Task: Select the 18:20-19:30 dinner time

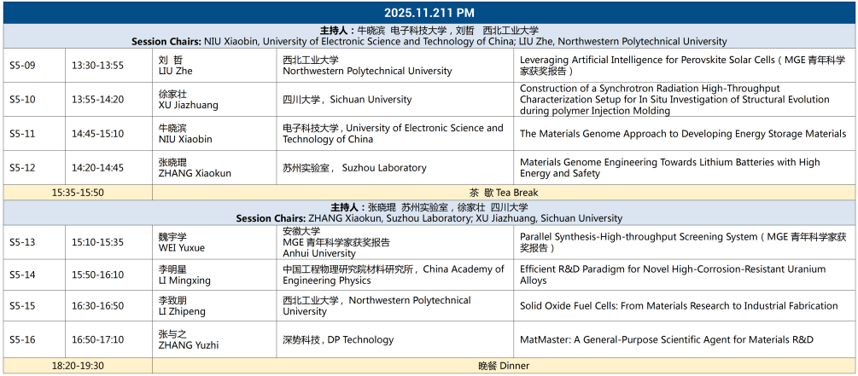Action: (78, 366)
